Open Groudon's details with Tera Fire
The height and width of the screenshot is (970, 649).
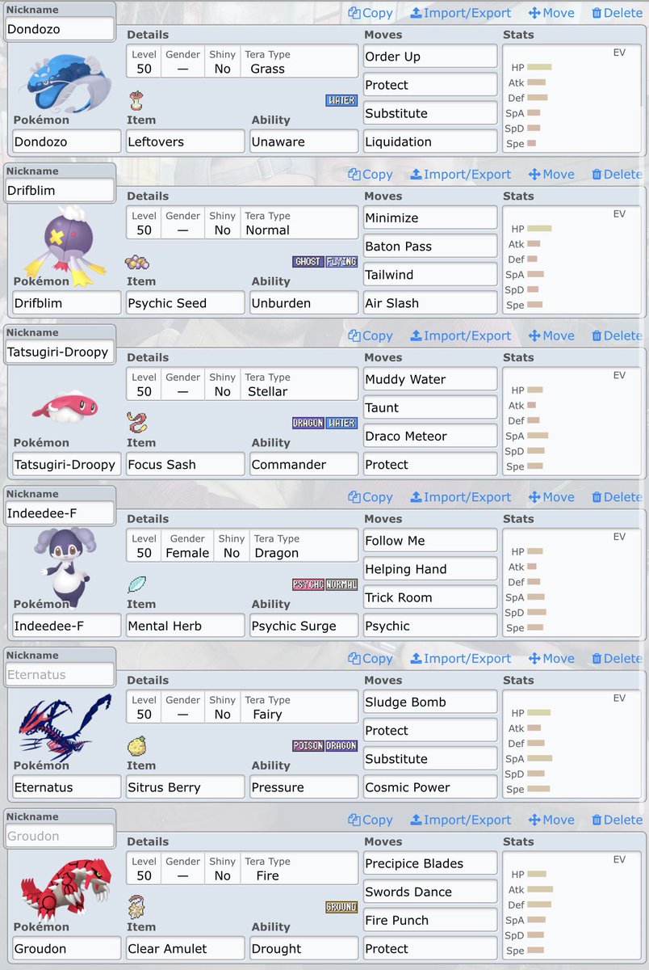[242, 868]
